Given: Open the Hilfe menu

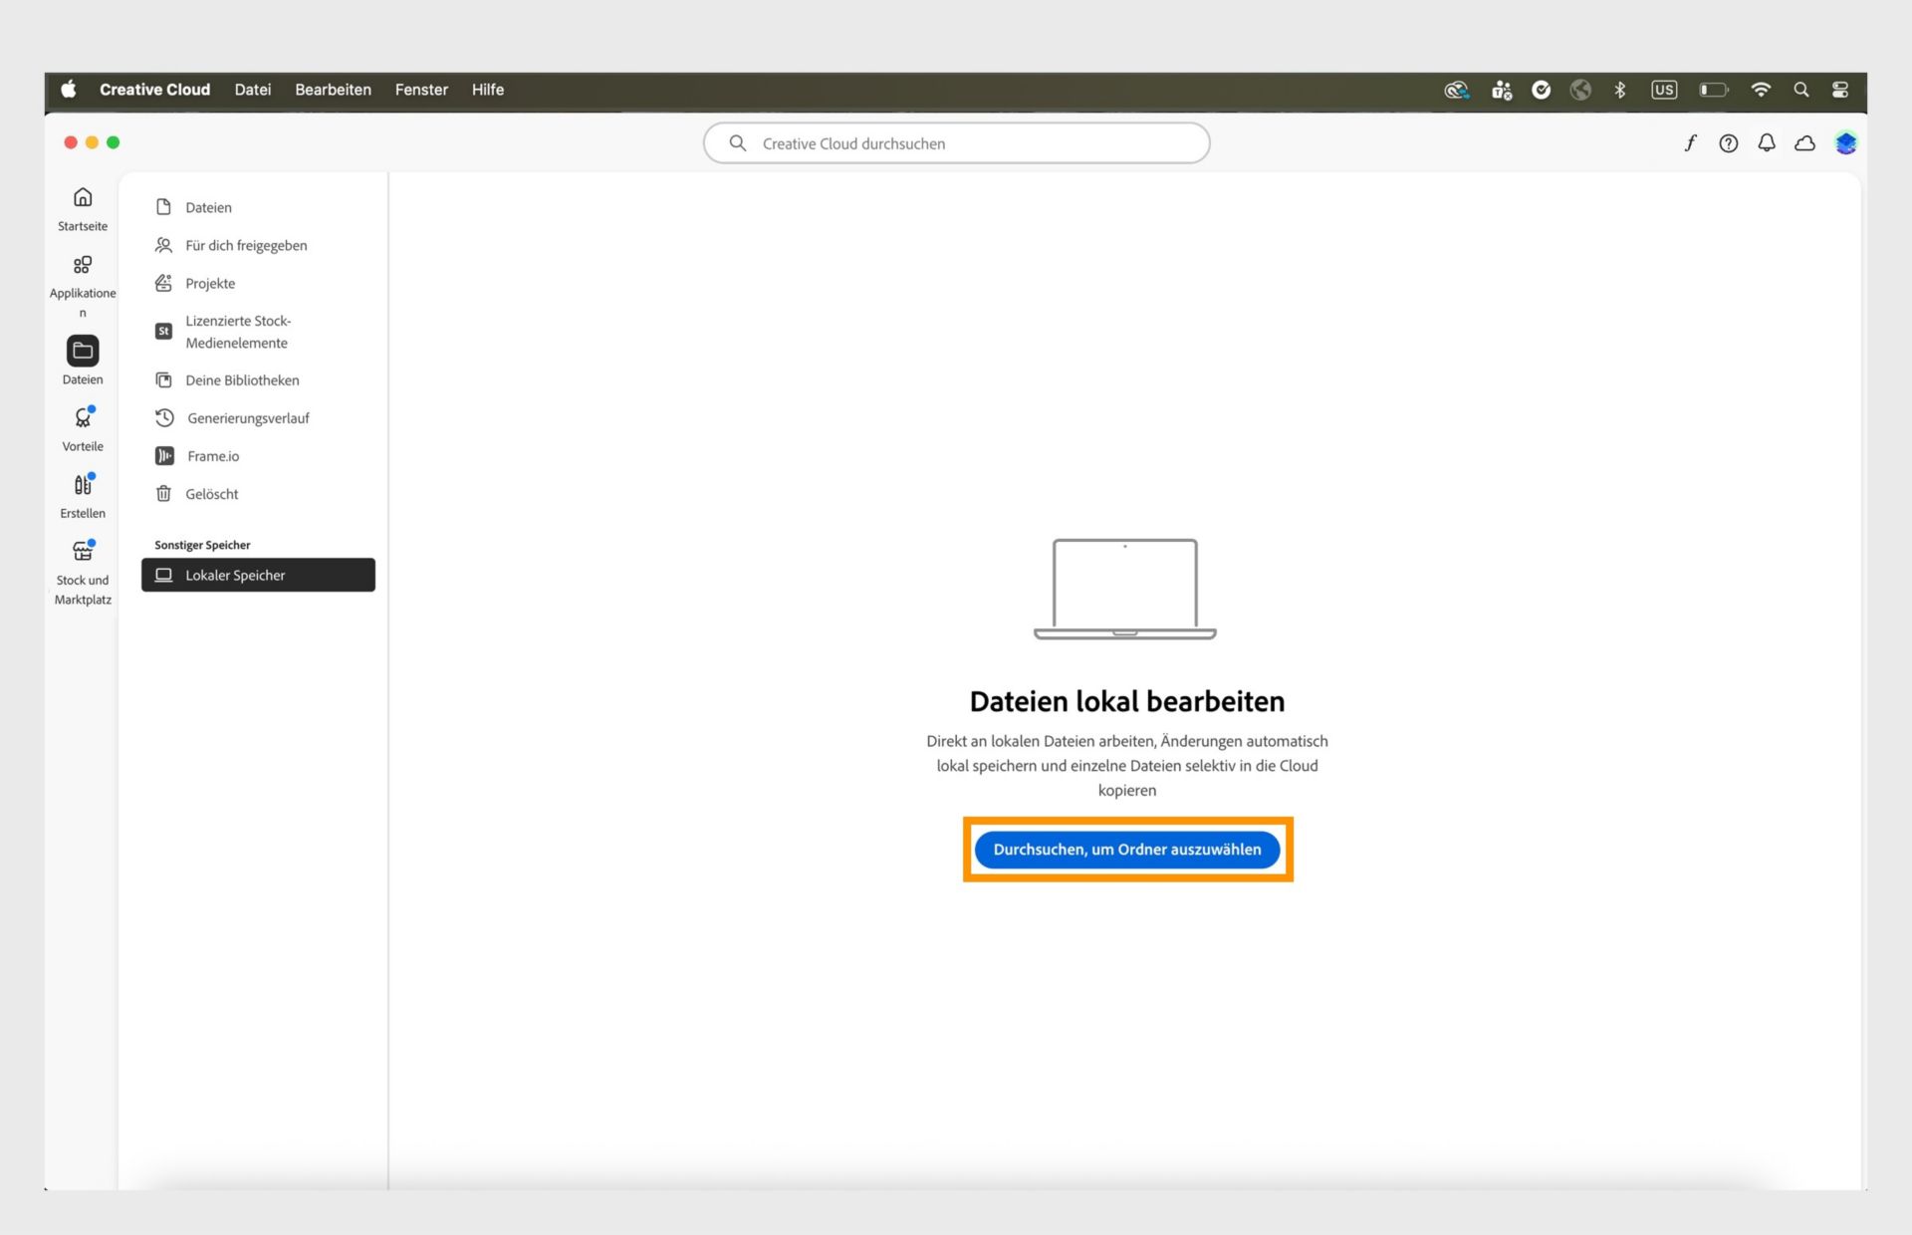Looking at the screenshot, I should point(488,90).
